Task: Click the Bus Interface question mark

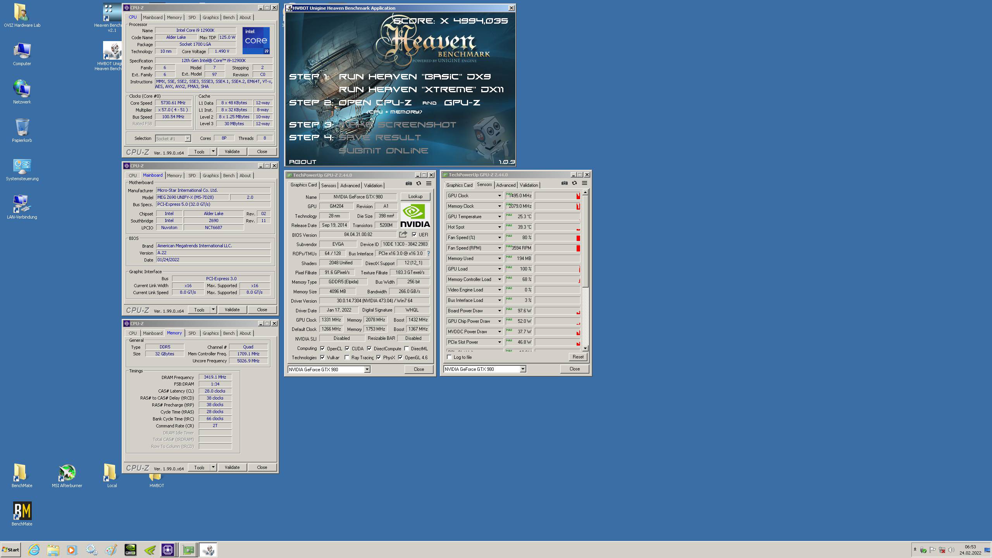Action: (x=428, y=253)
